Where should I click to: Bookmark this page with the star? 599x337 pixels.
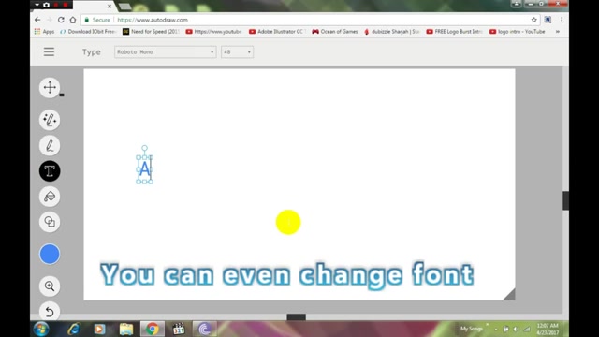point(534,20)
